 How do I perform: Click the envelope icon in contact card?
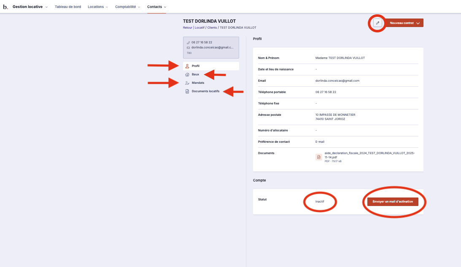(x=188, y=48)
